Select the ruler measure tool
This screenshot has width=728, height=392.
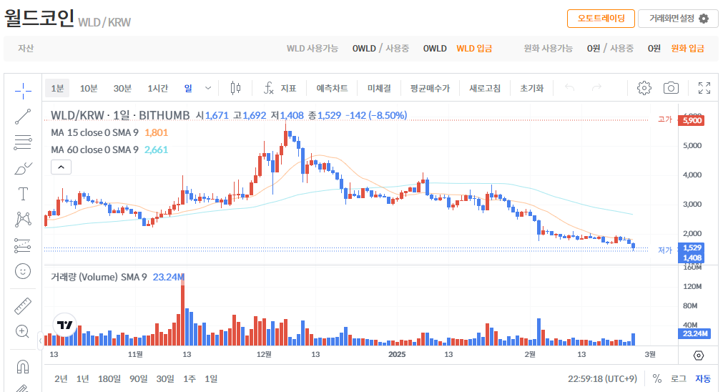tap(23, 306)
